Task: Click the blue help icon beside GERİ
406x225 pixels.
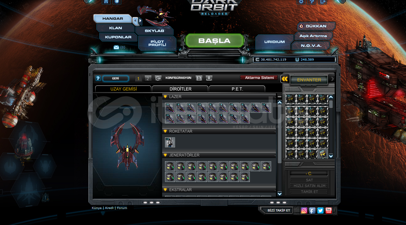Action: [98, 78]
